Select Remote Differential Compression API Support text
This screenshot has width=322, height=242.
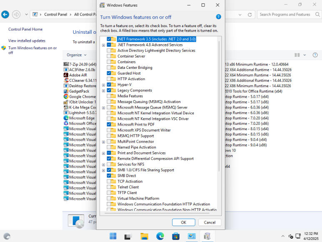point(155,159)
